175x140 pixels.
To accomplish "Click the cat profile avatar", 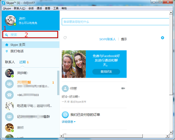I will (x=10, y=20).
